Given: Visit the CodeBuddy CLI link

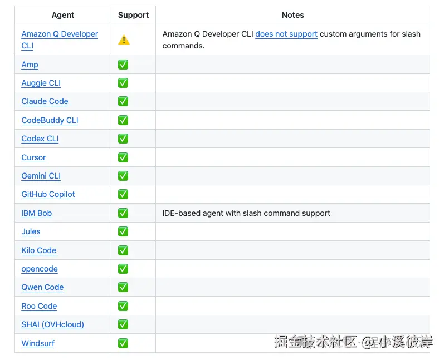Looking at the screenshot, I should (50, 120).
